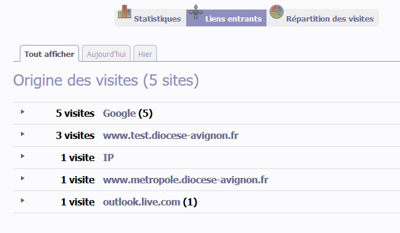
Task: Click the 'Origine des visites (5 sites)' heading
Action: pyautogui.click(x=106, y=81)
